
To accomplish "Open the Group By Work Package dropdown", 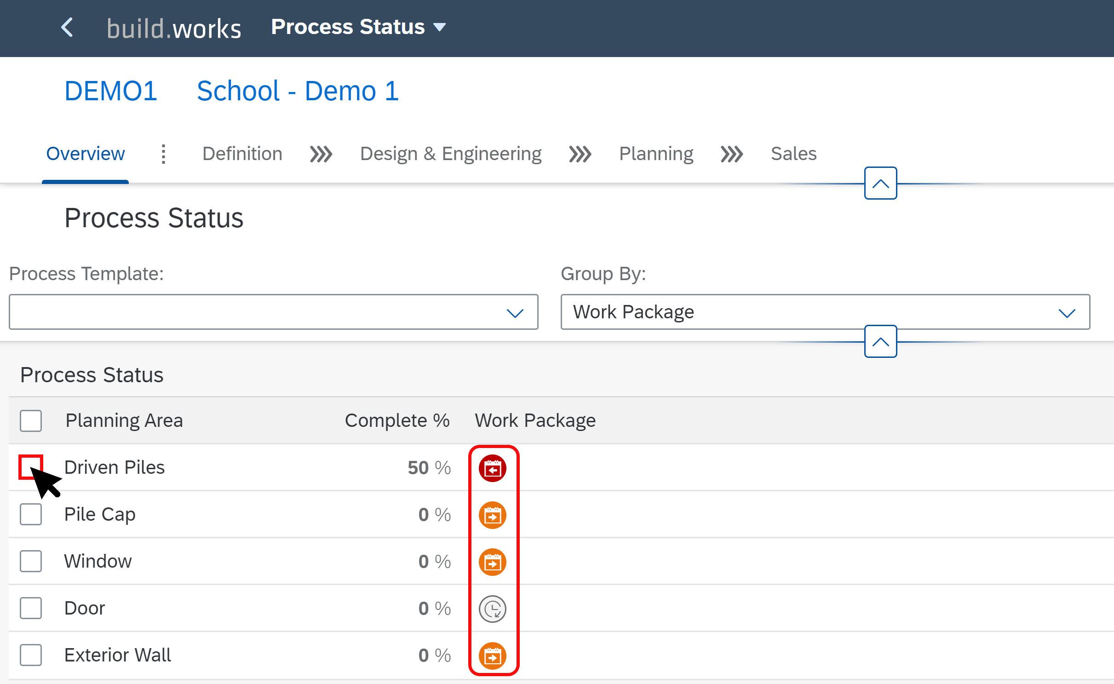I will (x=826, y=312).
